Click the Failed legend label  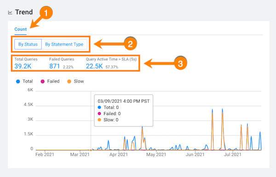click(53, 81)
